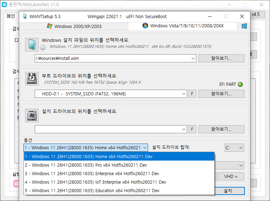Screen dimensions: 270x201
Task: Click the Windows Vista orb tab icon
Action: click(145, 26)
